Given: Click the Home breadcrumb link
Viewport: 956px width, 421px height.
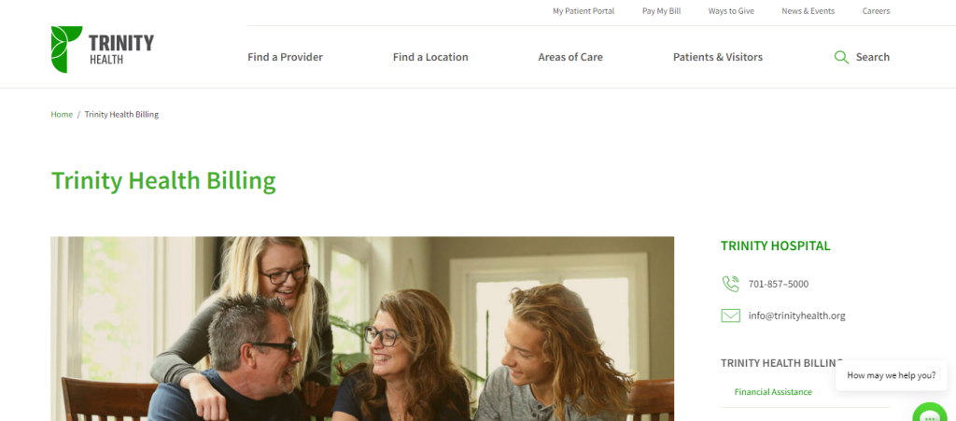Looking at the screenshot, I should pos(62,115).
